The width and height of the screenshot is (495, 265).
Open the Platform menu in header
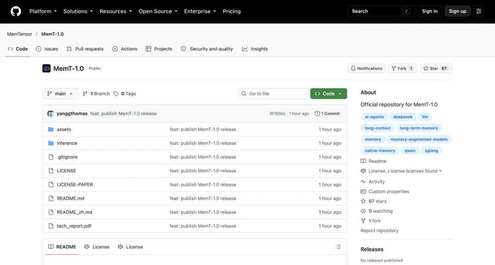click(43, 11)
